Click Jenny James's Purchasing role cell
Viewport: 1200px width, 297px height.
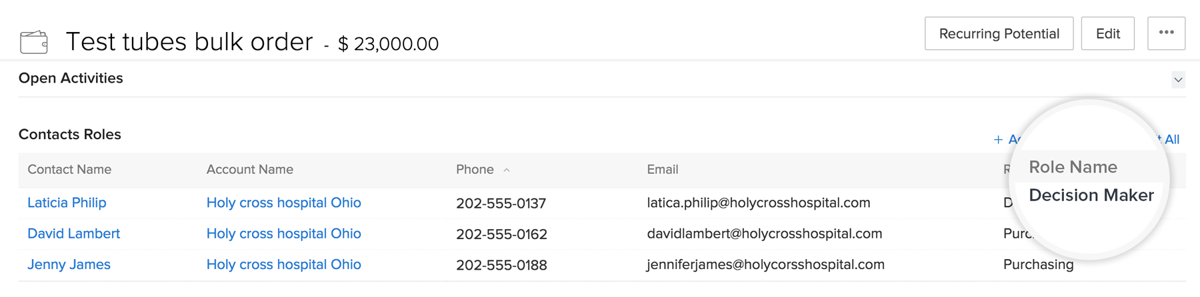pyautogui.click(x=1038, y=264)
